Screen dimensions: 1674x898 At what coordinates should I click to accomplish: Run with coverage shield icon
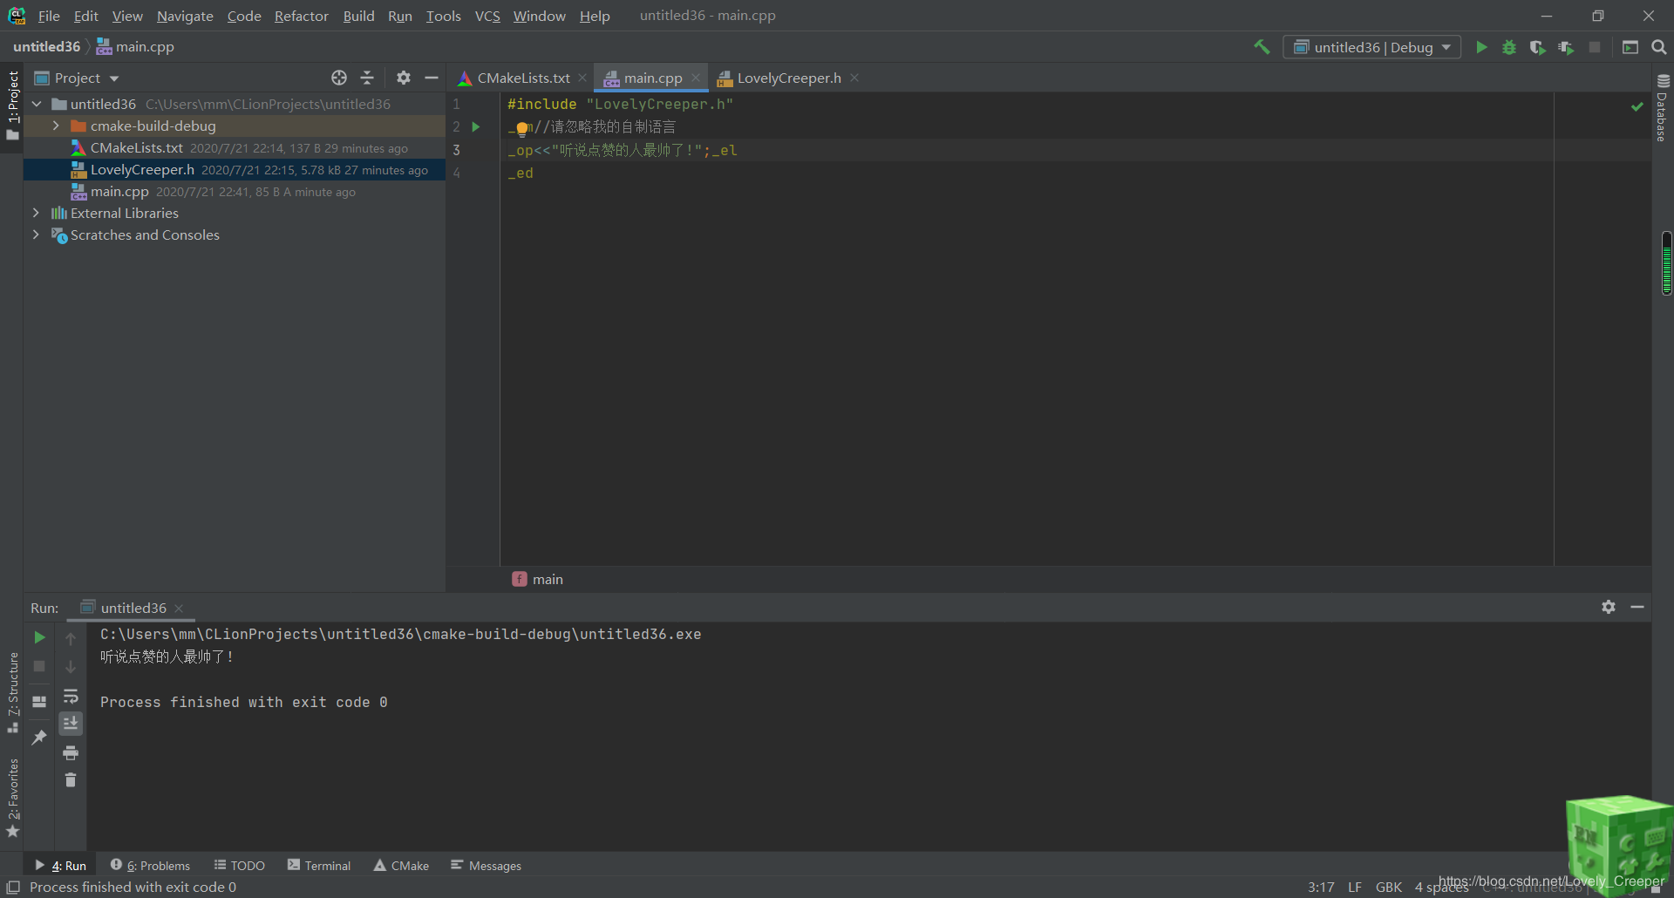pyautogui.click(x=1537, y=47)
